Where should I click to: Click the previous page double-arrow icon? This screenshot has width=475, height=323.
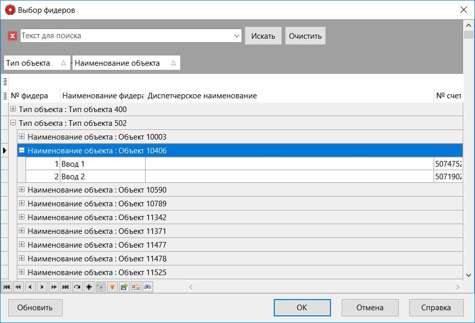[x=18, y=287]
